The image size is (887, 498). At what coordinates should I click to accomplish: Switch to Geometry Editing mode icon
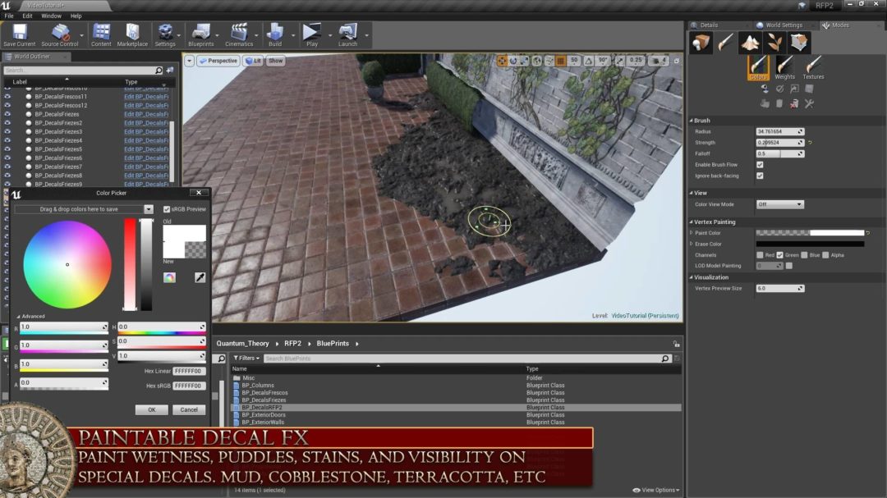click(x=799, y=43)
